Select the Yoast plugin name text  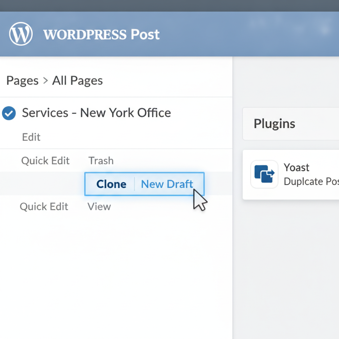[296, 168]
